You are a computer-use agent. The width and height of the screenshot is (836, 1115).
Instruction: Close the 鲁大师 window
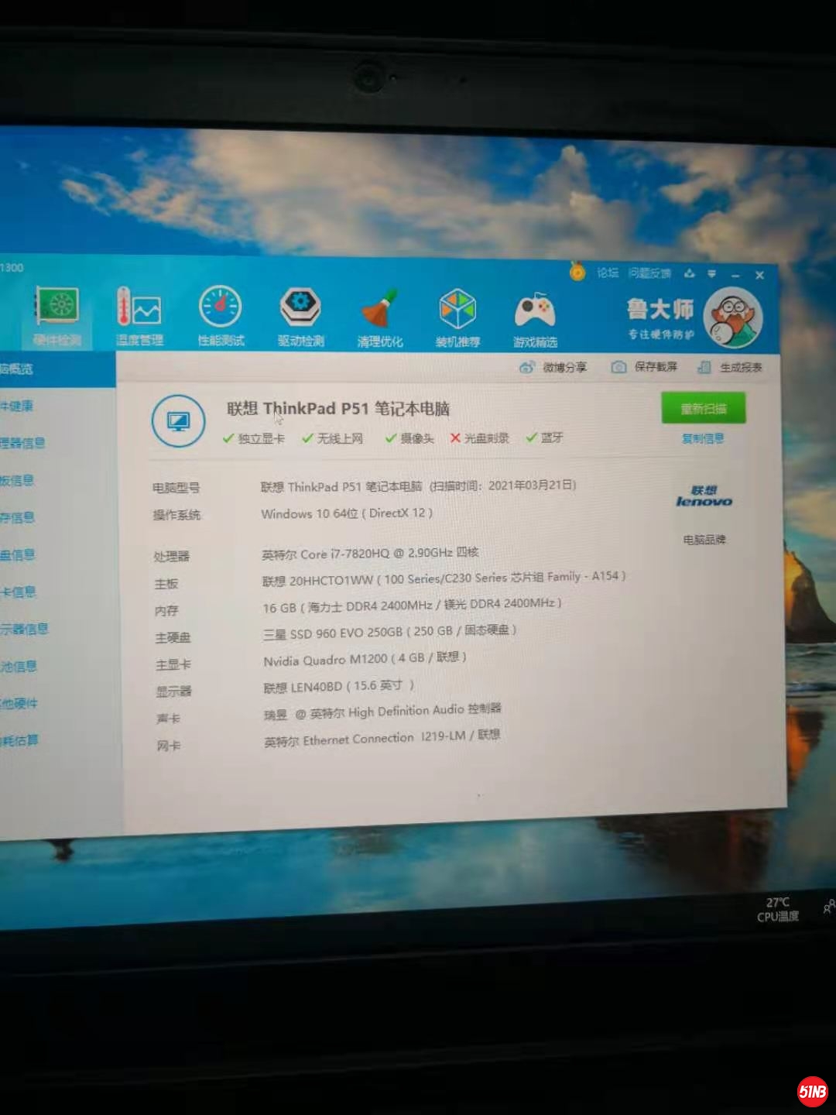760,275
